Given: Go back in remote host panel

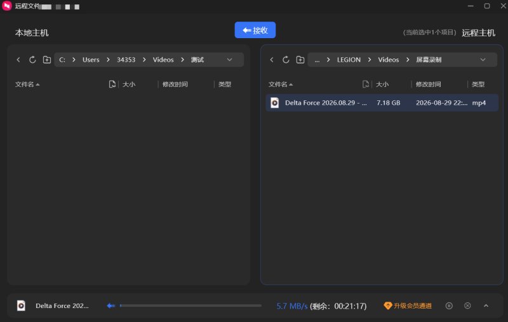Looking at the screenshot, I should tap(272, 60).
